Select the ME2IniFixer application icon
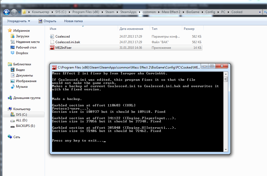Viewport: 267px width, 176px height. (52, 48)
